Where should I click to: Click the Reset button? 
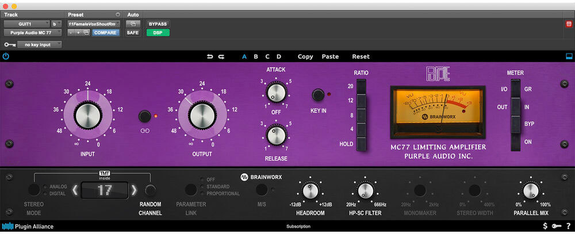pos(361,56)
